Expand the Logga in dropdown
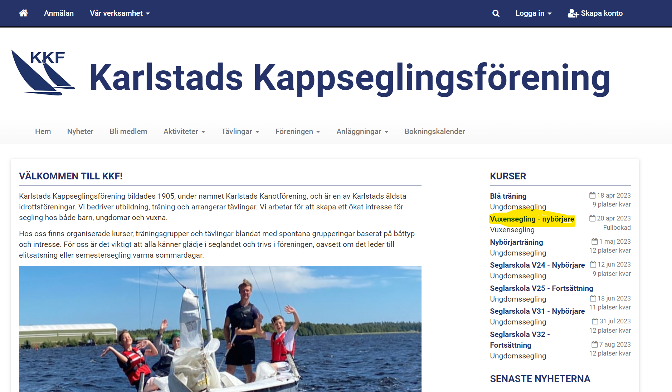This screenshot has width=672, height=392. click(x=533, y=13)
